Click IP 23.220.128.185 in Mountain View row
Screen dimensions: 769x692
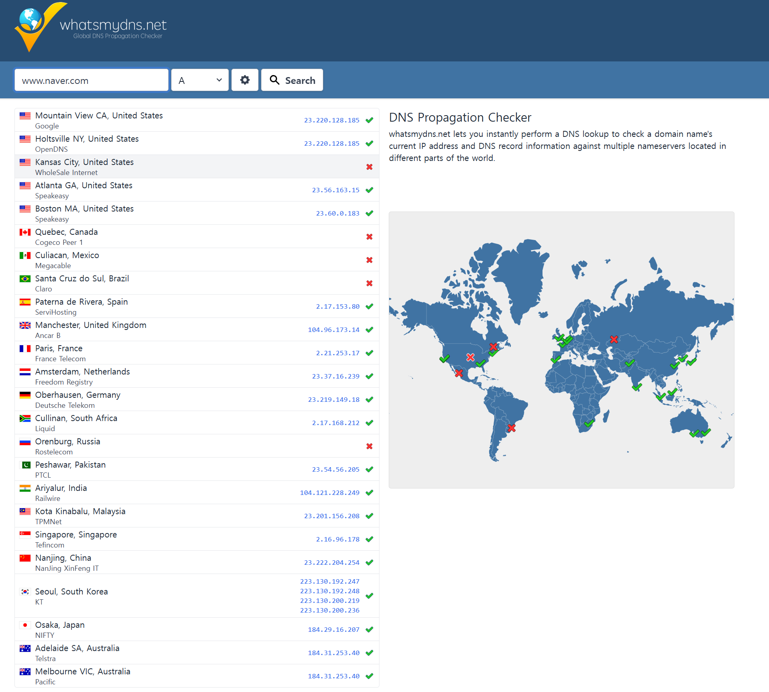click(x=332, y=120)
